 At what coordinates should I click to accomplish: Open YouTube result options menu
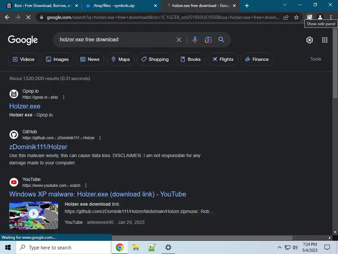point(86,185)
